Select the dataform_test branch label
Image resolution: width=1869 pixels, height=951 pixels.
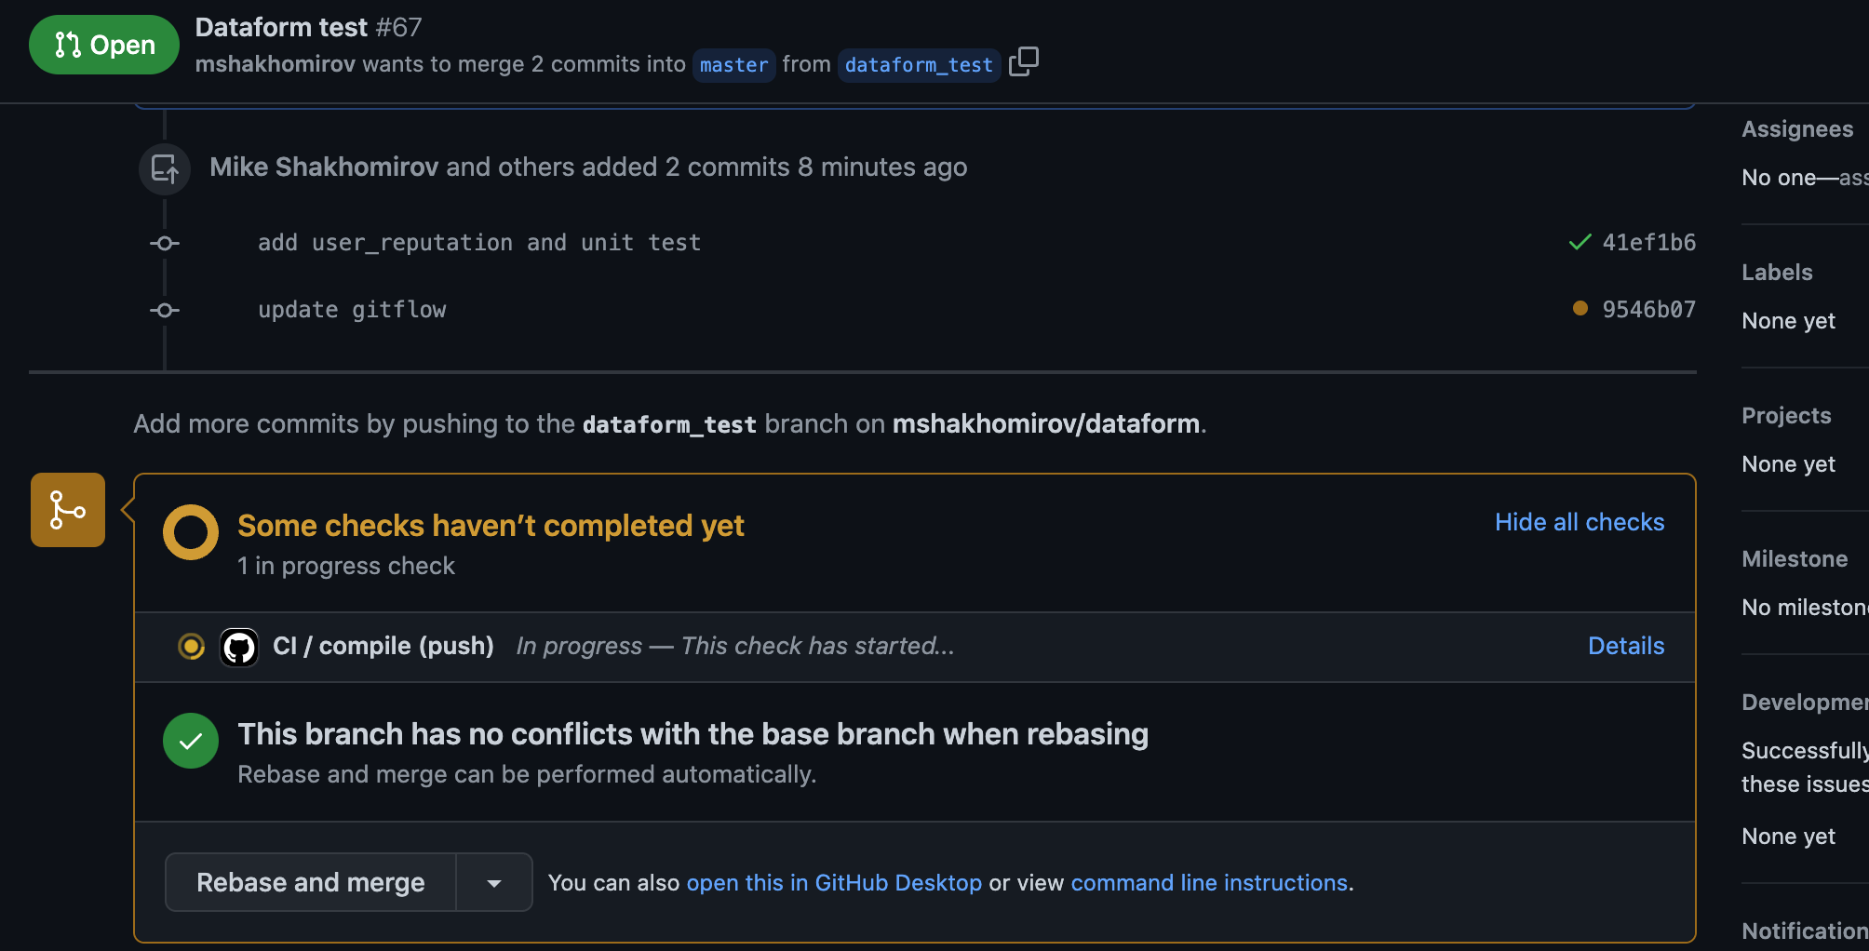pyautogui.click(x=918, y=64)
